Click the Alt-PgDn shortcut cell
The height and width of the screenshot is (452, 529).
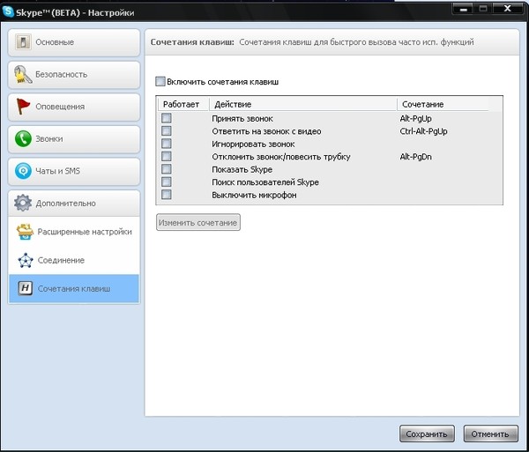click(415, 157)
